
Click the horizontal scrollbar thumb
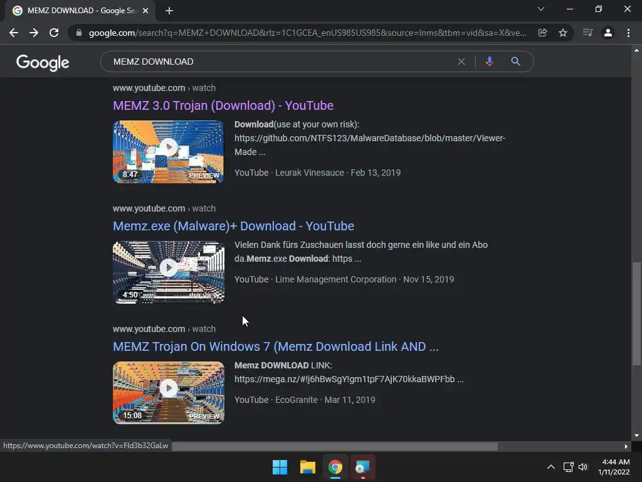(335, 446)
